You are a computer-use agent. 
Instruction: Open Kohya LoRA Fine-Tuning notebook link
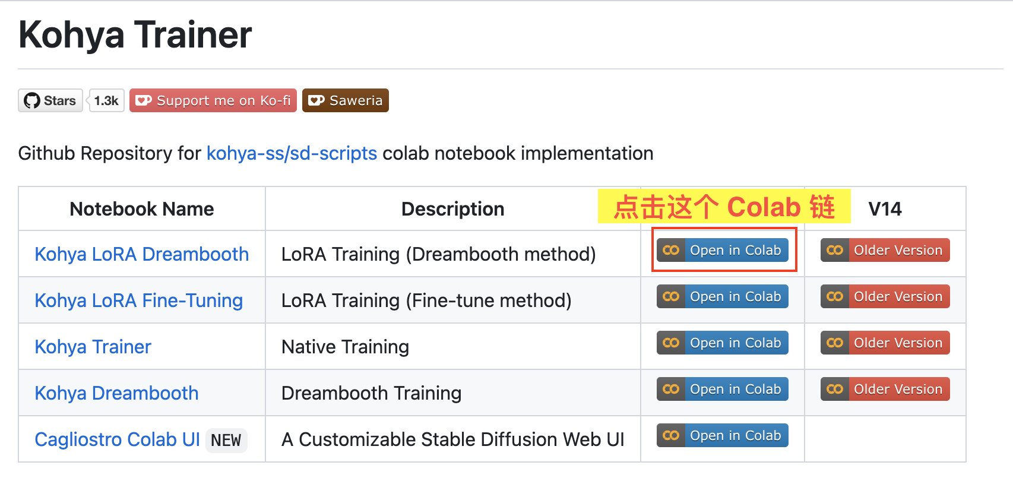click(x=138, y=300)
